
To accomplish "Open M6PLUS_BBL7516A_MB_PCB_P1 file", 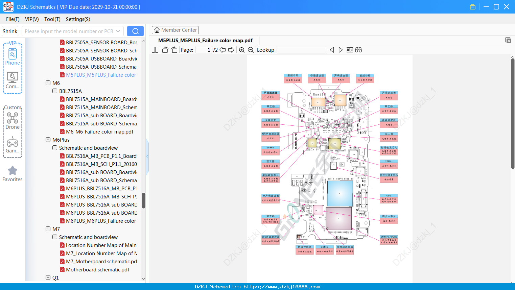I will [x=102, y=189].
